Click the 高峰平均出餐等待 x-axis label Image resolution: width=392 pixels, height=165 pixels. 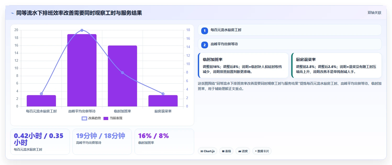(82, 111)
